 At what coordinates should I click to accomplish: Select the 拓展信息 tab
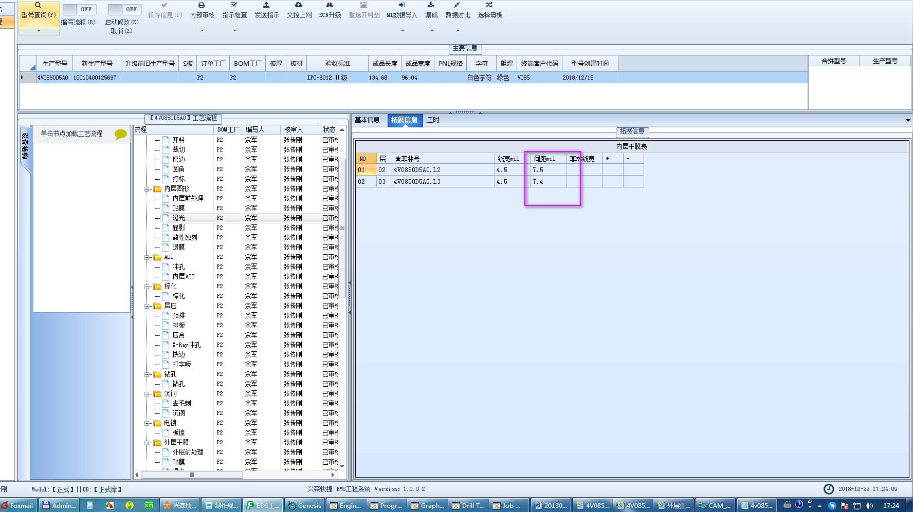pos(404,120)
